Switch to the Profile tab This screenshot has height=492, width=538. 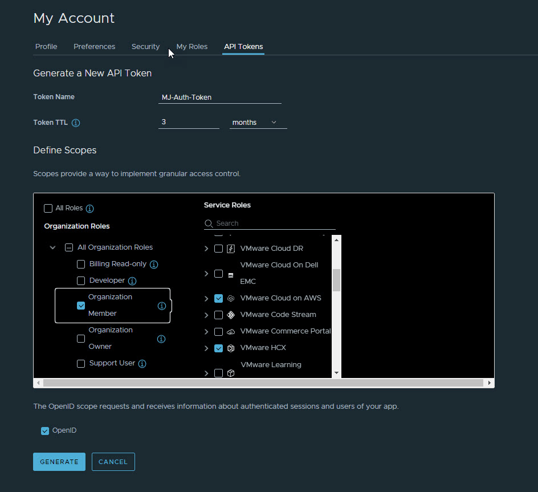[46, 47]
